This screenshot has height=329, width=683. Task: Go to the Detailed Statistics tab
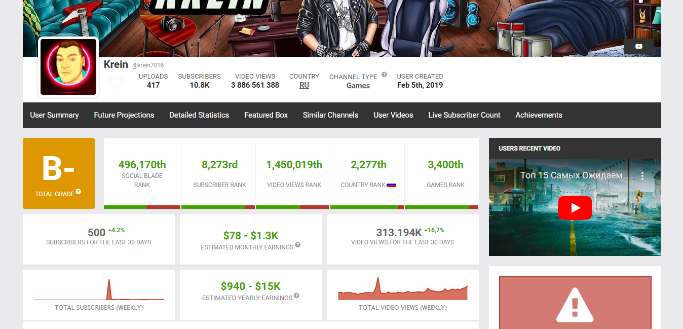tap(199, 115)
